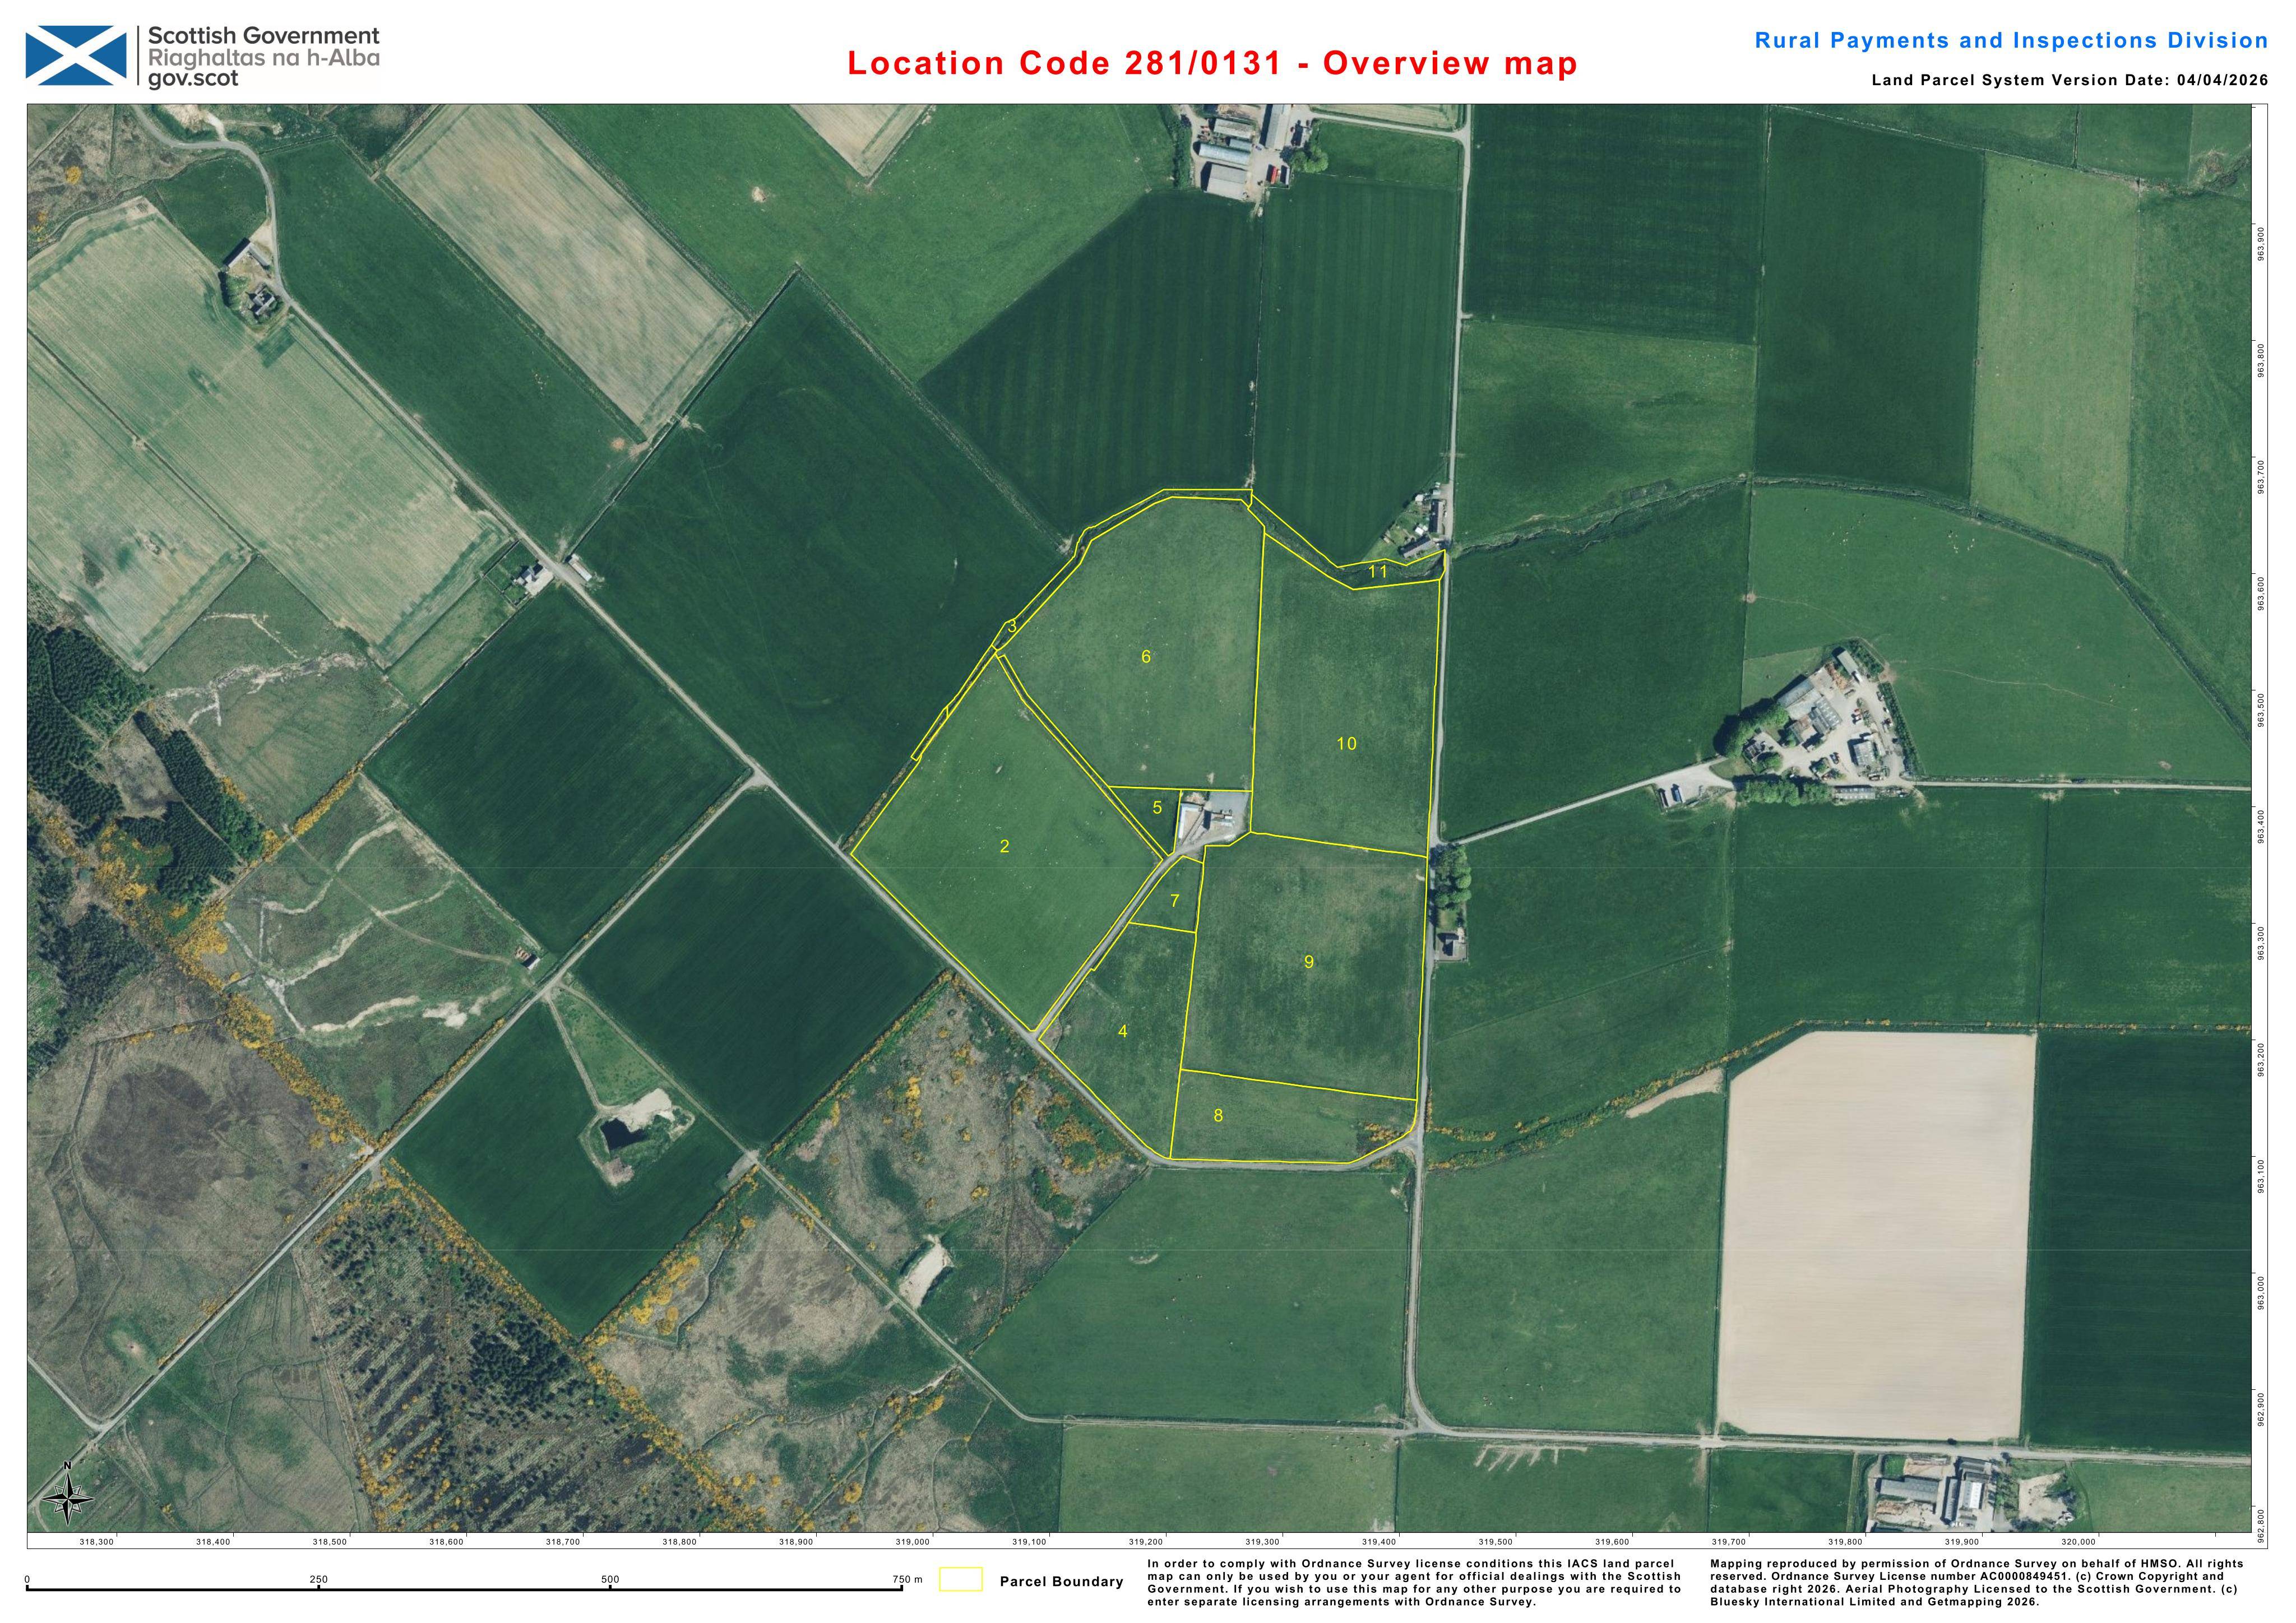This screenshot has width=2296, height=1623.
Task: Click the '750 m' scale bar label
Action: pyautogui.click(x=908, y=1580)
